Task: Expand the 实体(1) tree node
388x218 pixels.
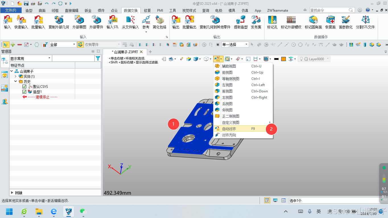Action: [x=16, y=76]
